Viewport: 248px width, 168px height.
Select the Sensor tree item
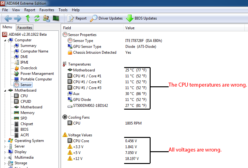pos(23,85)
